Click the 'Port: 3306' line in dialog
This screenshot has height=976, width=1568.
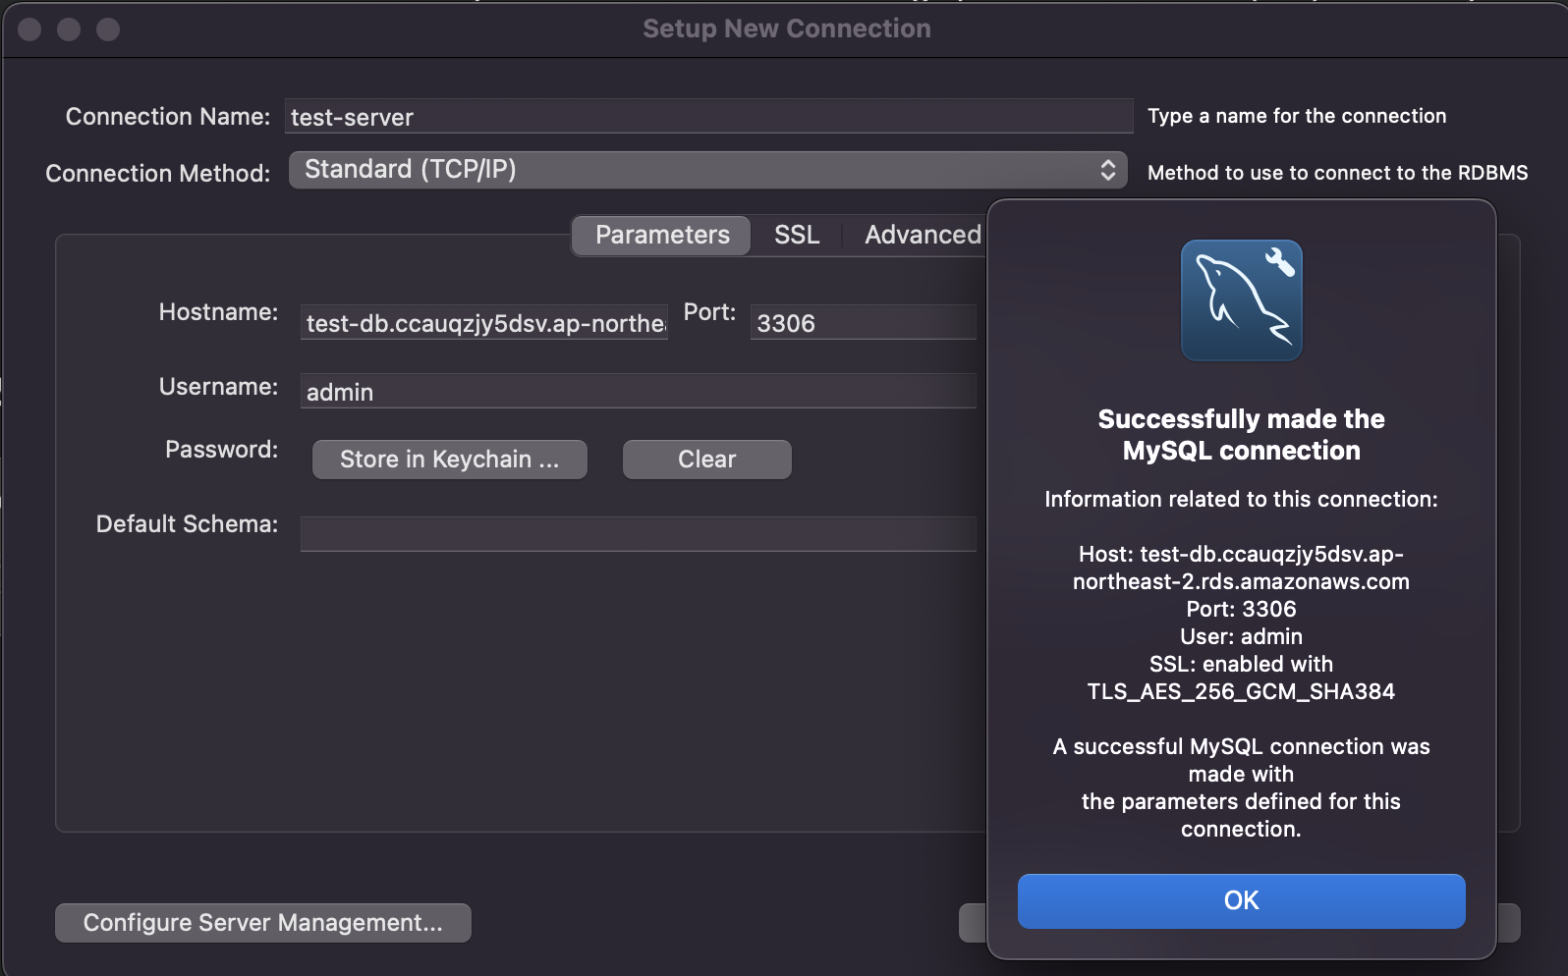tap(1241, 609)
